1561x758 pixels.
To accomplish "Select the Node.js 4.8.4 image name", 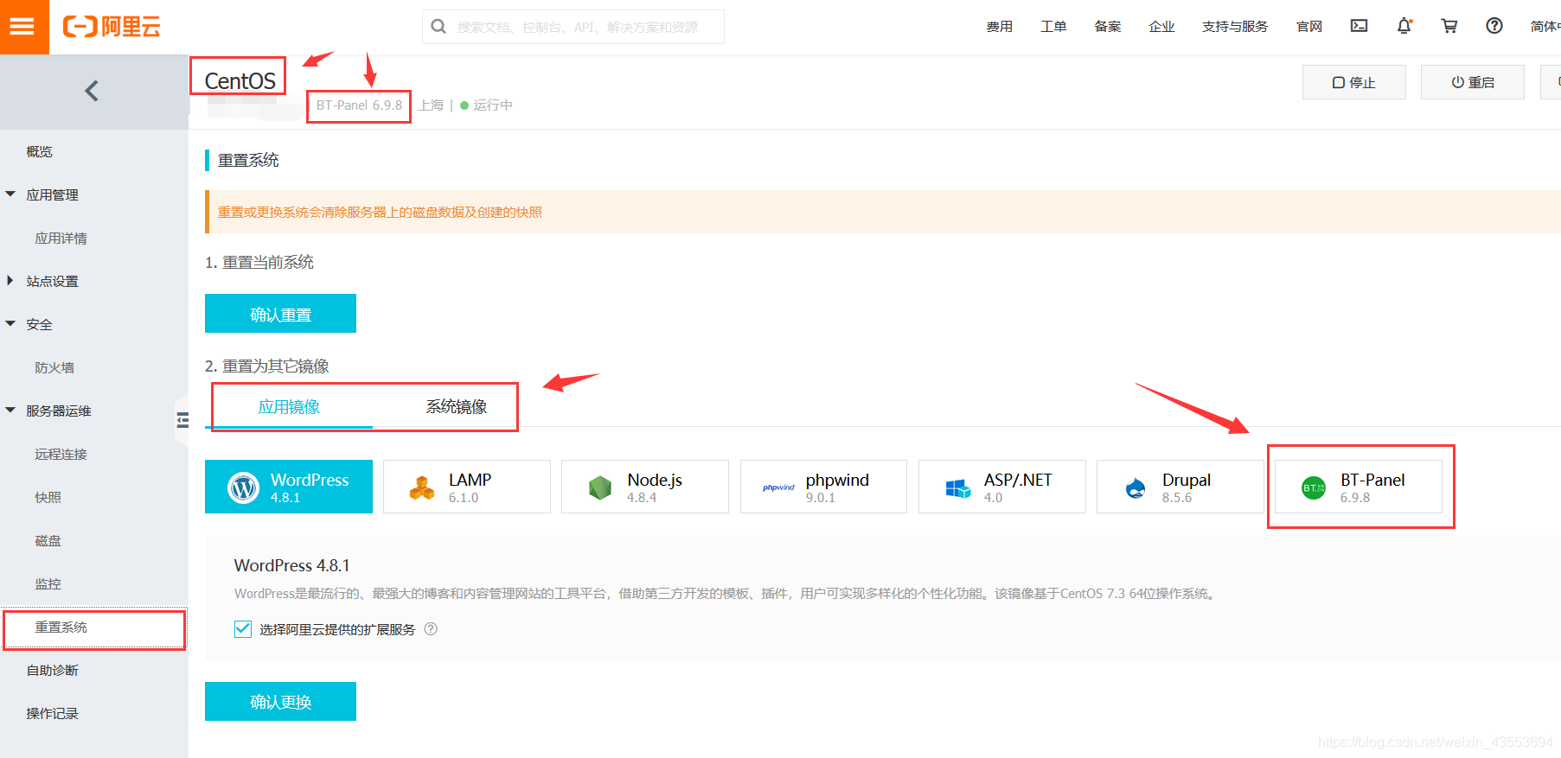I will click(x=655, y=480).
